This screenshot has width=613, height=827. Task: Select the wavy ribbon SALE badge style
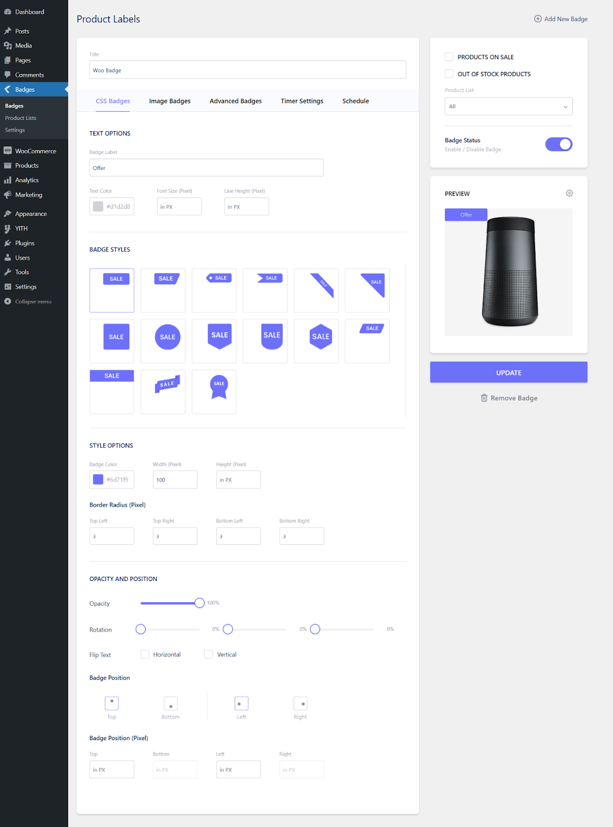pos(163,392)
